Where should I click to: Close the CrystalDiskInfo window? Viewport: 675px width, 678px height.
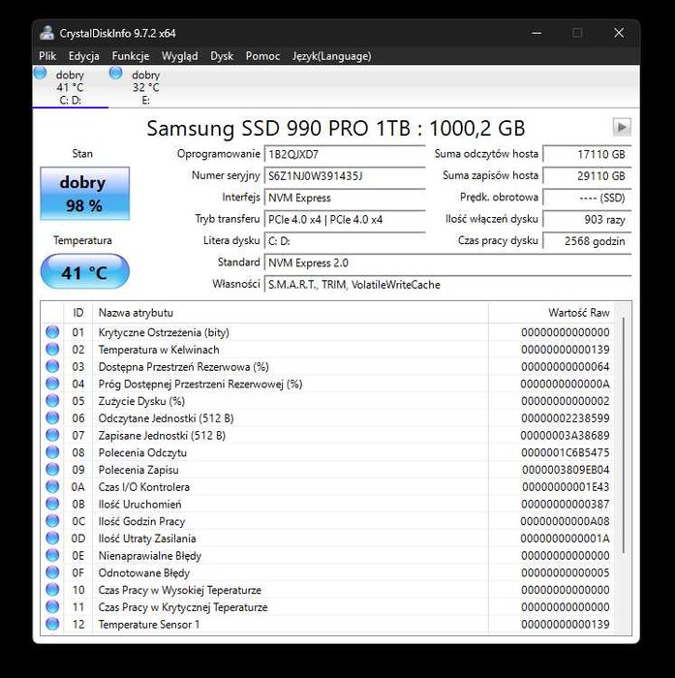(619, 33)
